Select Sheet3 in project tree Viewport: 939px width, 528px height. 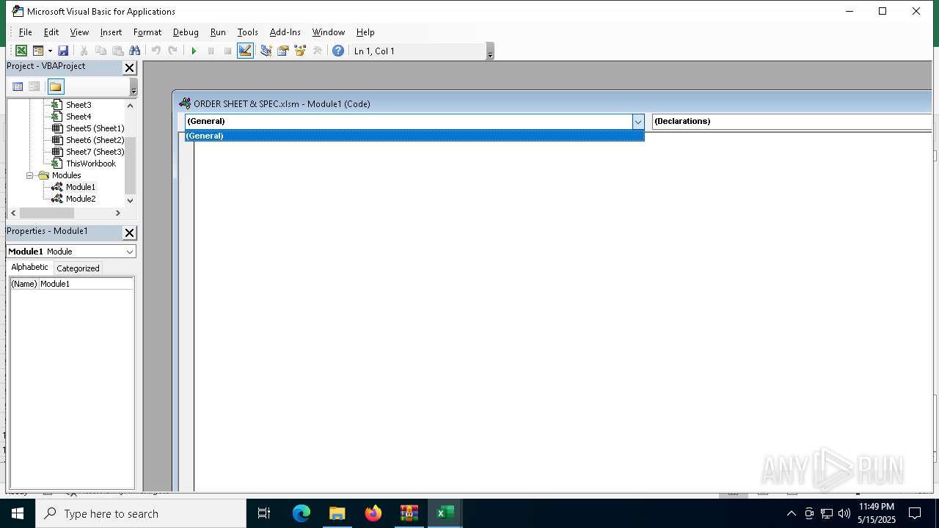click(x=78, y=105)
